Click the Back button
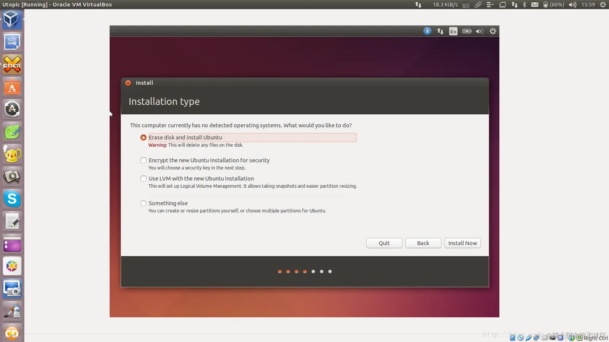This screenshot has height=342, width=609. [423, 243]
